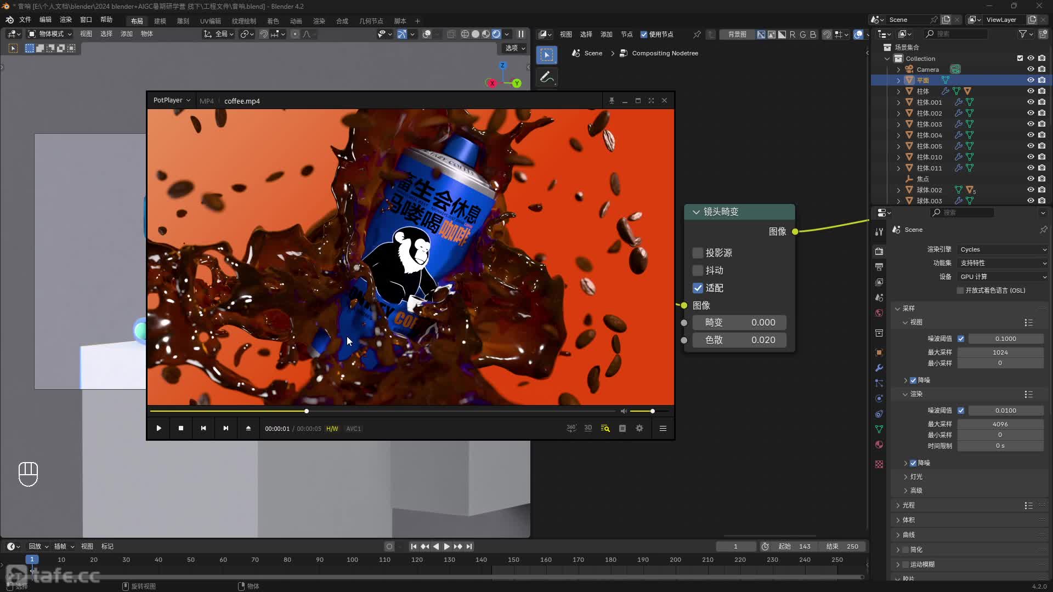
Task: Disable 适配 checkbox in lens distortion node
Action: point(698,288)
